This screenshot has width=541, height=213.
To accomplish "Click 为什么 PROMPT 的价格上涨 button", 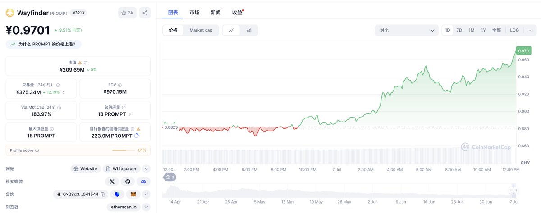I will pos(44,44).
